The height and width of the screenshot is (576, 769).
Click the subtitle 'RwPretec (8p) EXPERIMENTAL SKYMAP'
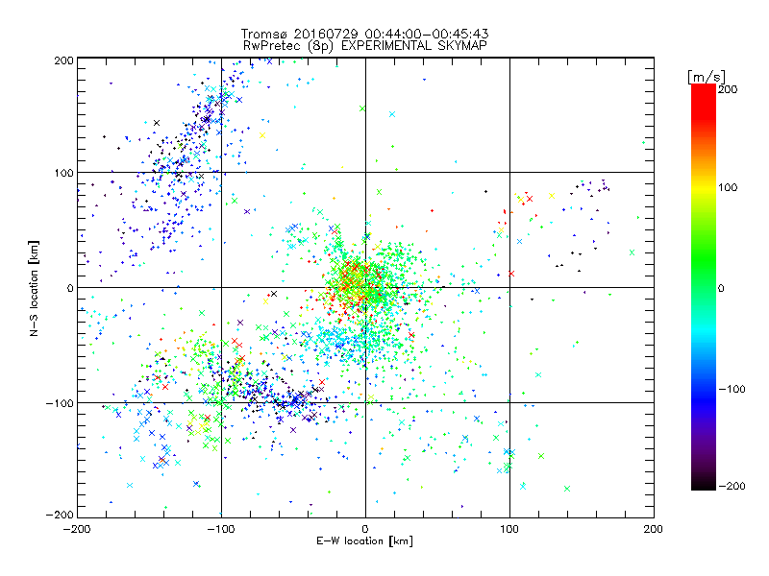pyautogui.click(x=365, y=46)
